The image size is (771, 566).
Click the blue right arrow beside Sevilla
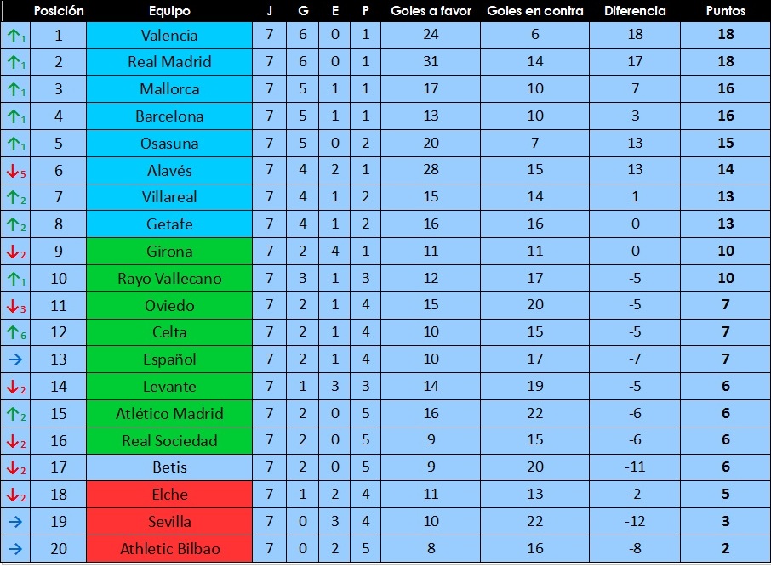tap(14, 522)
